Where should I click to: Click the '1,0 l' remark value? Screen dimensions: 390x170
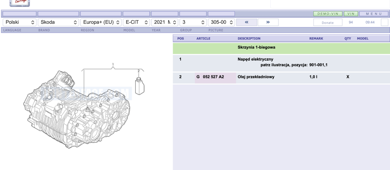[x=313, y=77]
